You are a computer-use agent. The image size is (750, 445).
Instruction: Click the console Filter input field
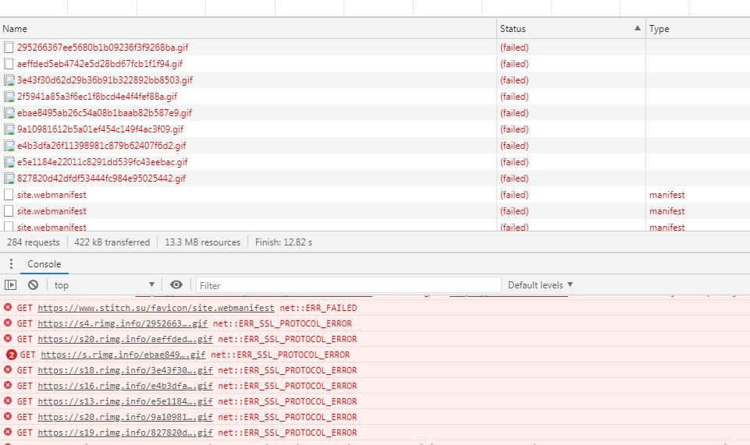pos(347,285)
